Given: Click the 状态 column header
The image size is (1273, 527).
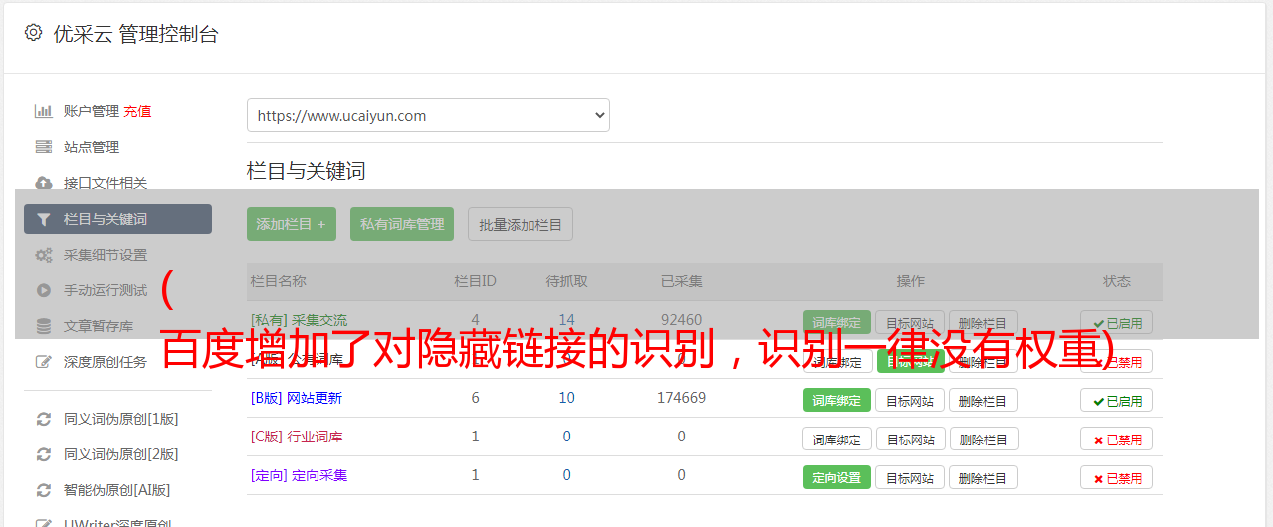Looking at the screenshot, I should pyautogui.click(x=1117, y=281).
